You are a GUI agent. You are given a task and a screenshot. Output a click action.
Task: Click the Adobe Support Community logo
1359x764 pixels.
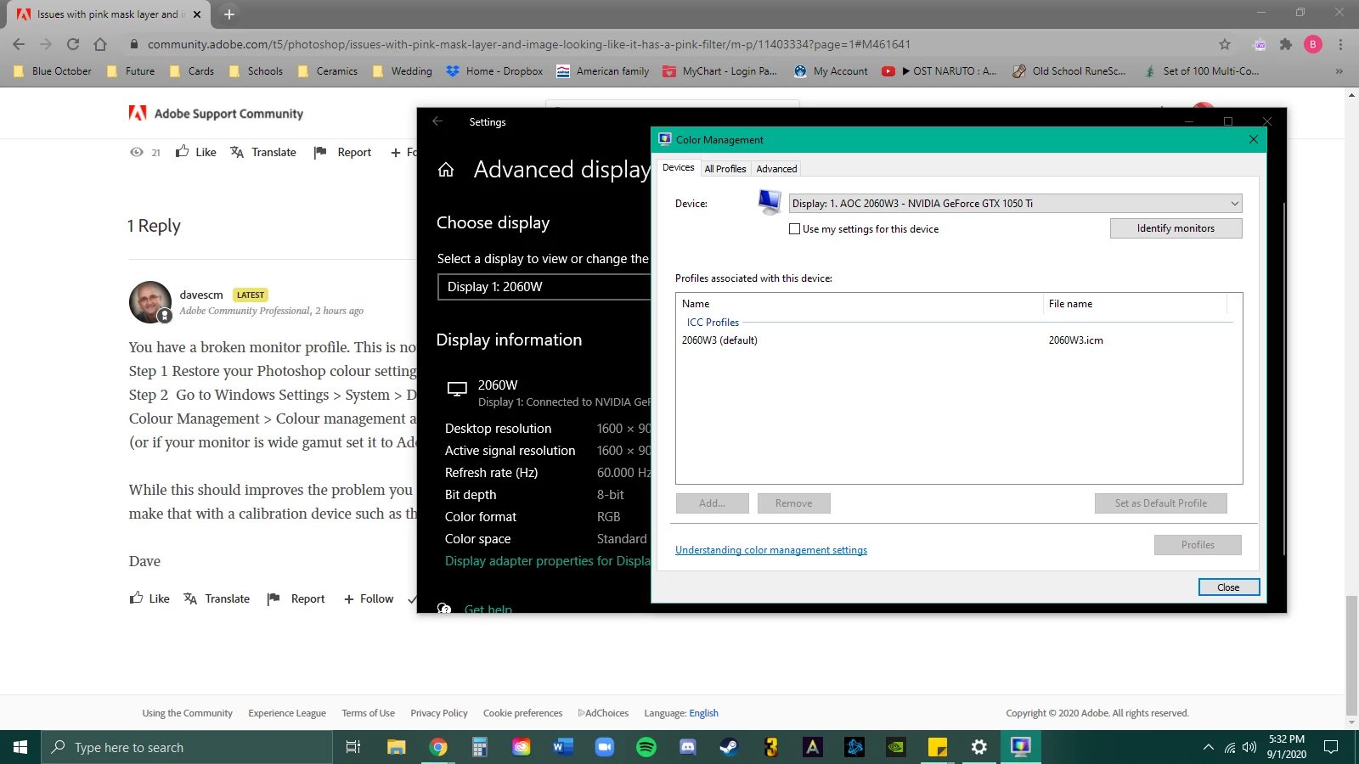pos(216,113)
